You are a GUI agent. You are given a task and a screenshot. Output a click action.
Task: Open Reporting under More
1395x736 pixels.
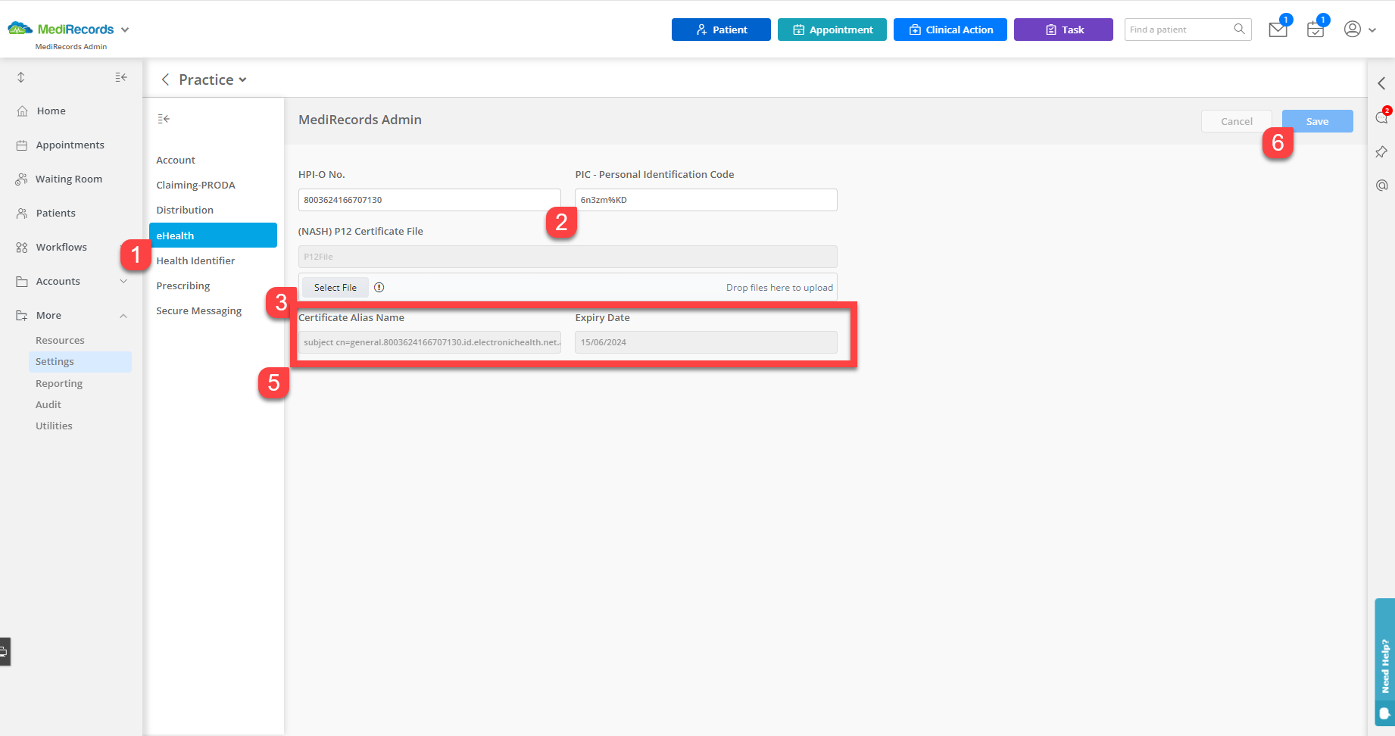59,383
